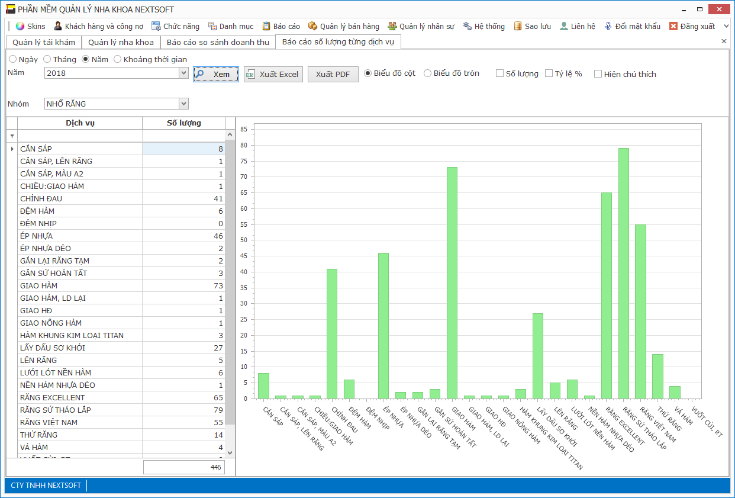Switch to Biểu đồ tròn chart type
The width and height of the screenshot is (735, 498).
pos(427,73)
